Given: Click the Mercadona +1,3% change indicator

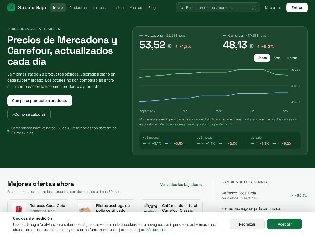Looking at the screenshot, I should tap(183, 46).
